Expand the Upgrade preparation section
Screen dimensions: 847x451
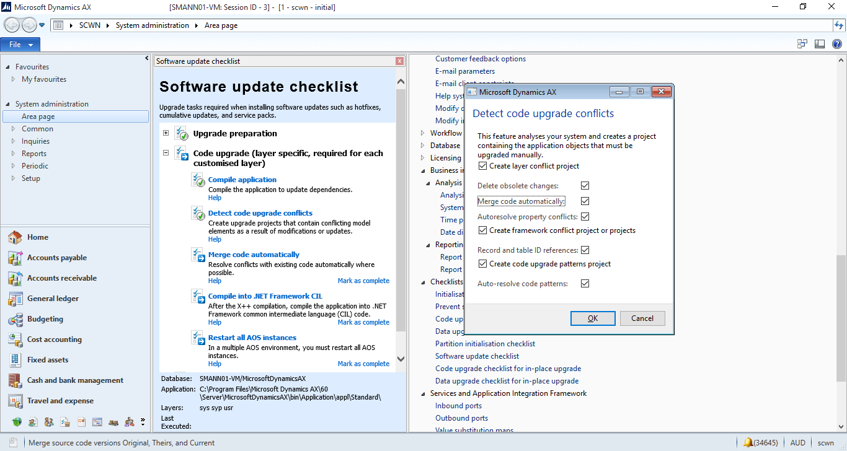click(x=166, y=133)
